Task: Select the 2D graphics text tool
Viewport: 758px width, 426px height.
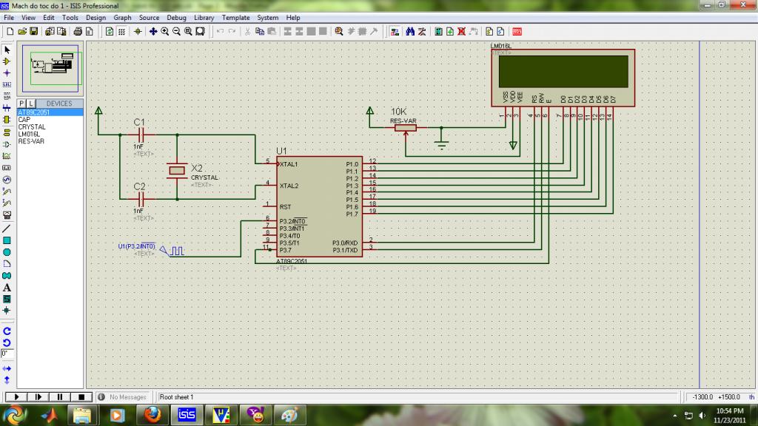Action: tap(7, 288)
